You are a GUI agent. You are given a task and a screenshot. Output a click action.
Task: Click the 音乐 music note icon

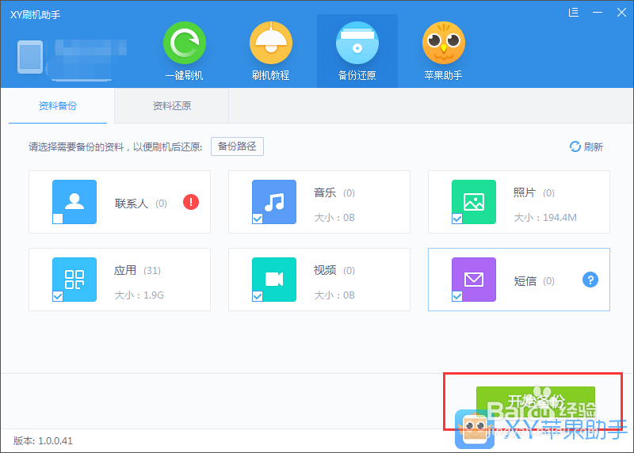tap(274, 202)
